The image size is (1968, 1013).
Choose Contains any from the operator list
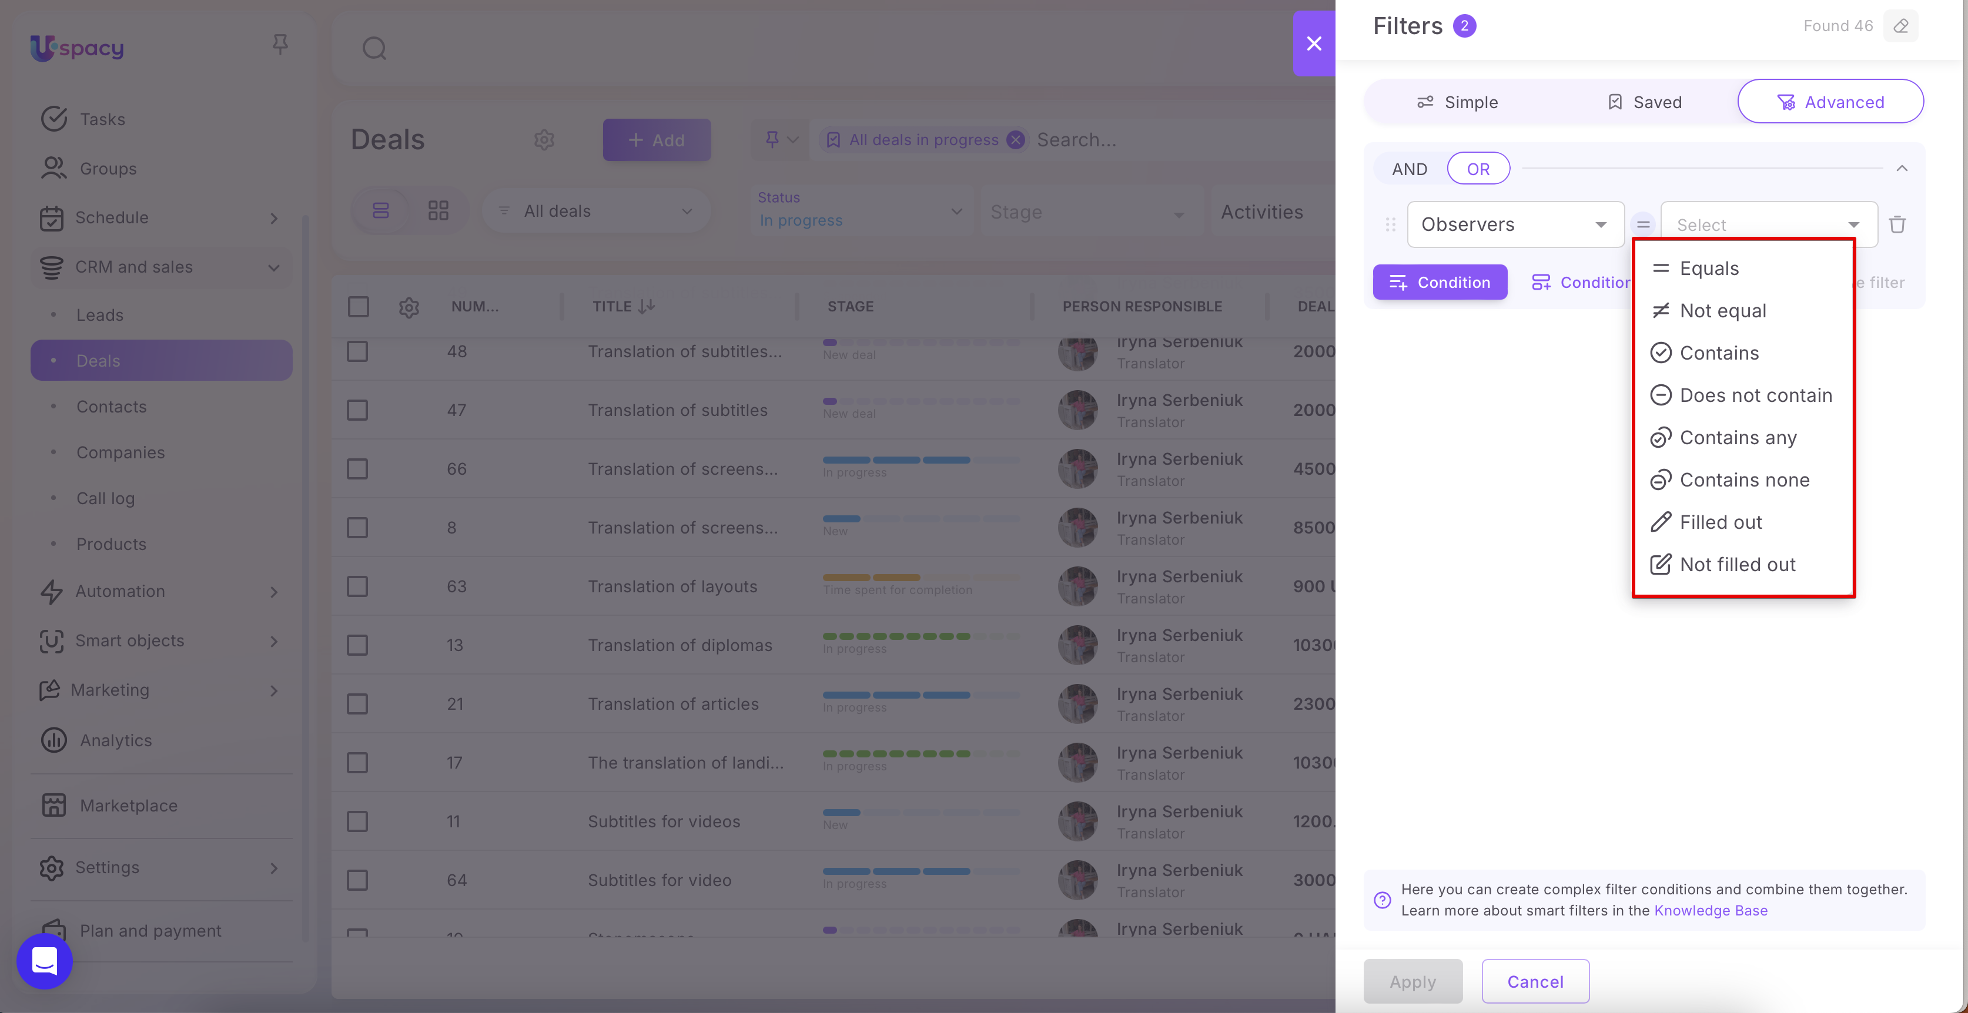[x=1737, y=438]
